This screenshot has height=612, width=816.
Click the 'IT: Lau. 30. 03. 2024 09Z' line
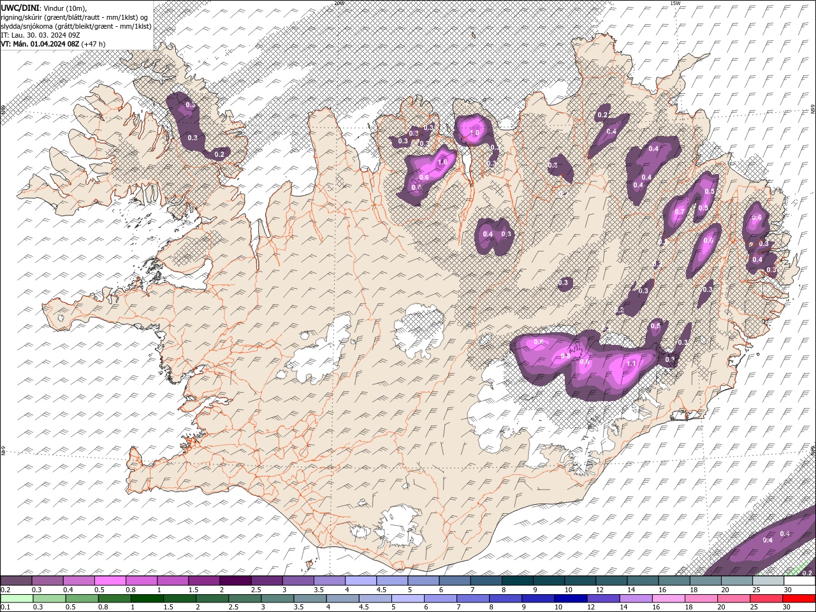coord(42,34)
